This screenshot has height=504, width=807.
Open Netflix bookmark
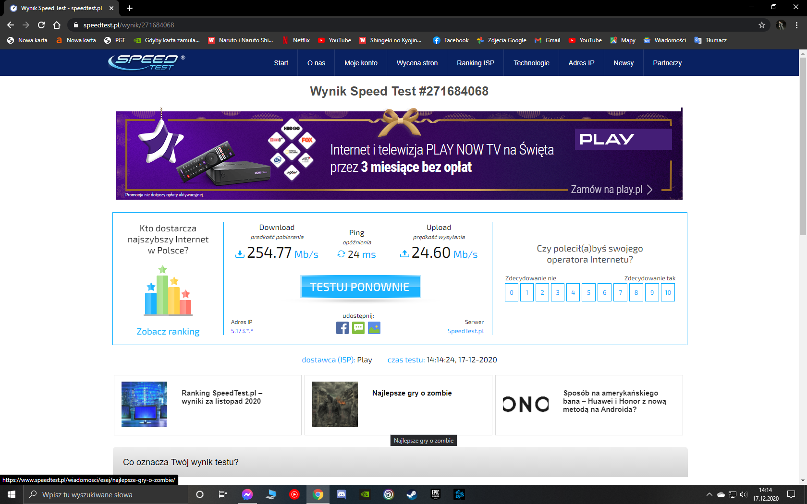coord(296,40)
